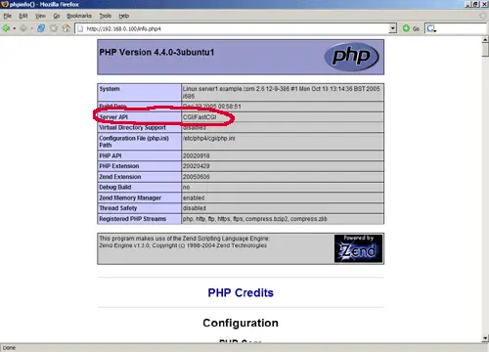Click the 'Done' status bar text
The width and height of the screenshot is (489, 352).
pos(9,348)
